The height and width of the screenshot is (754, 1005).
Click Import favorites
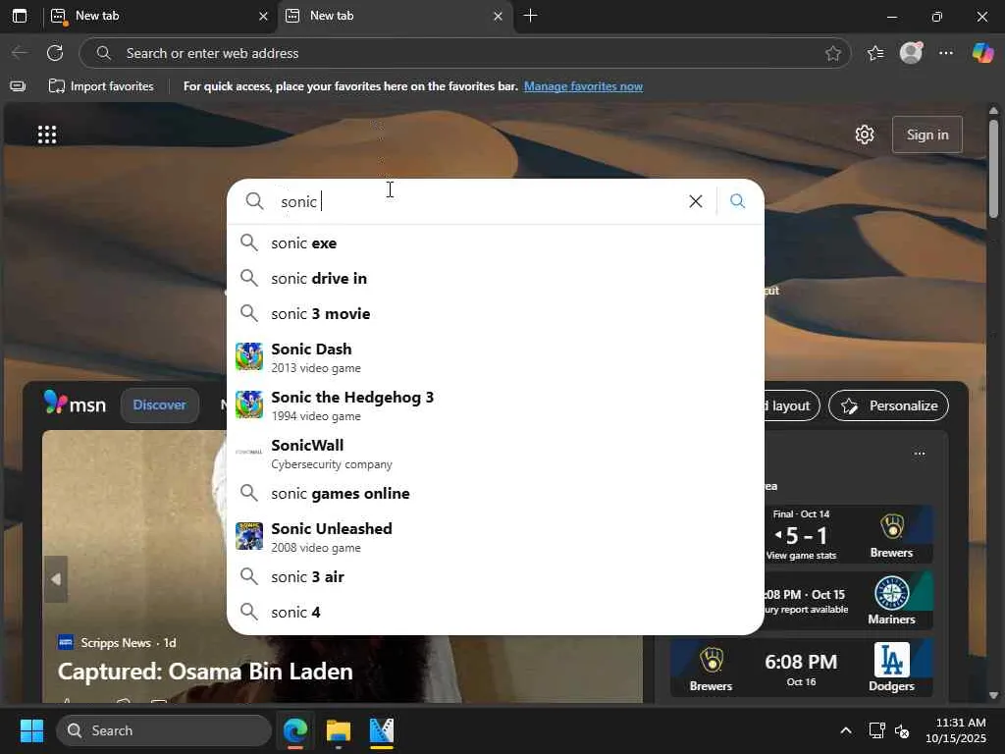tap(102, 86)
